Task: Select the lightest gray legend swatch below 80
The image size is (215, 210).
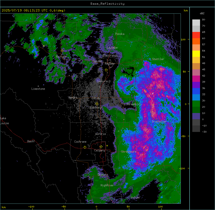Action: tap(196, 23)
